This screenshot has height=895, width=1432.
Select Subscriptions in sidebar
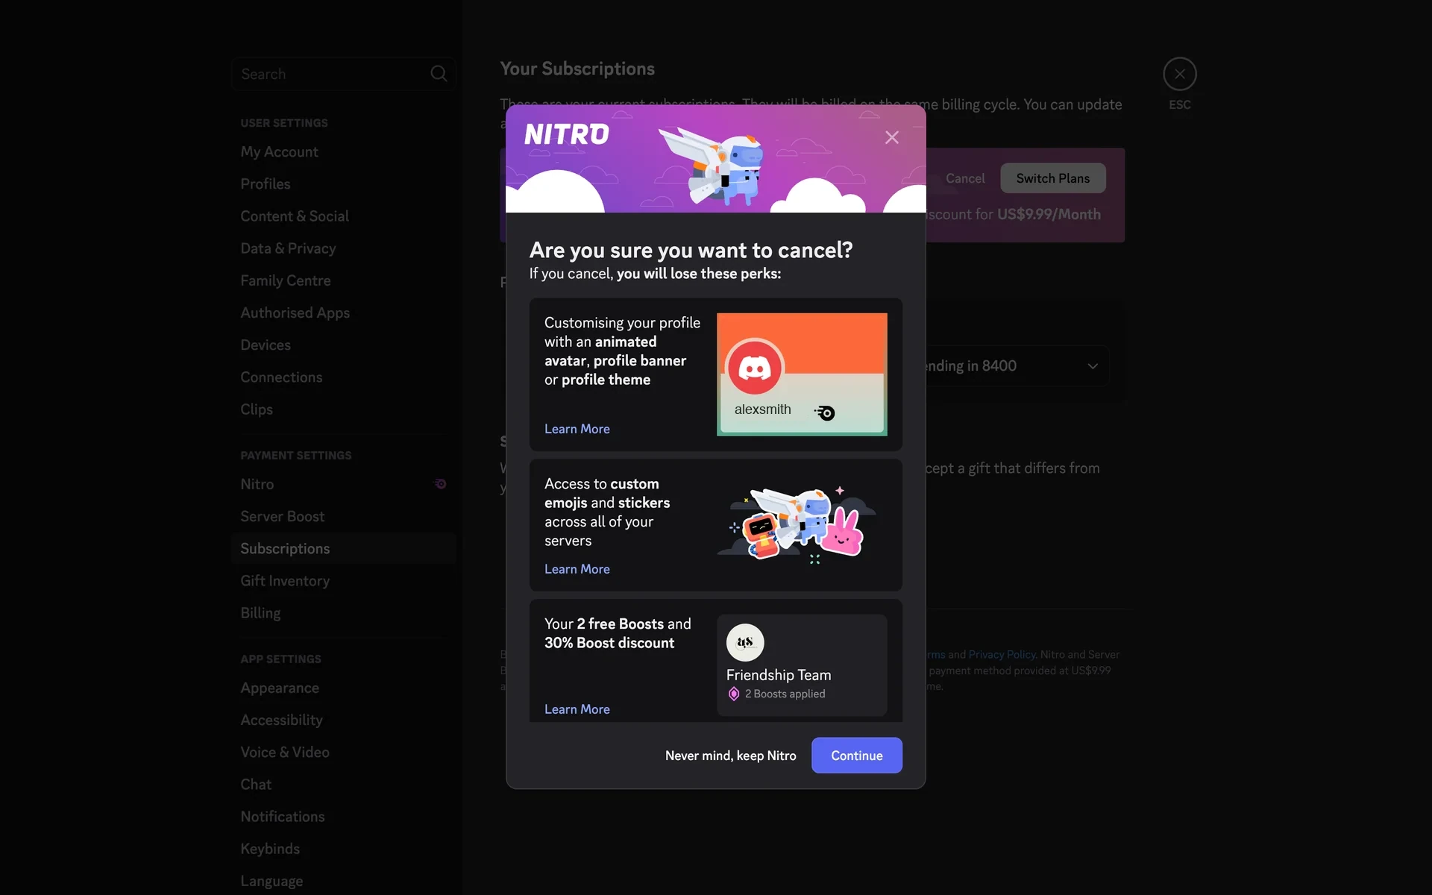pyautogui.click(x=343, y=548)
